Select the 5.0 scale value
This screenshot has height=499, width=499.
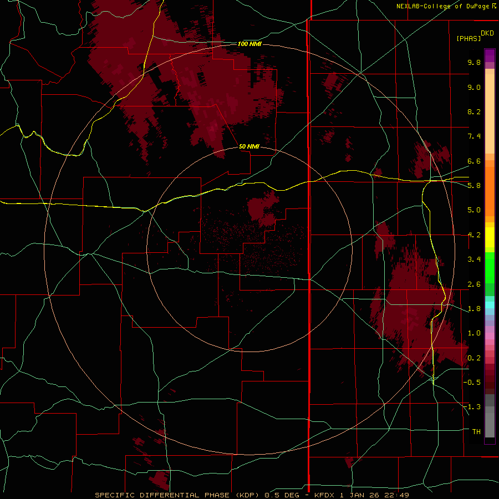(x=474, y=210)
